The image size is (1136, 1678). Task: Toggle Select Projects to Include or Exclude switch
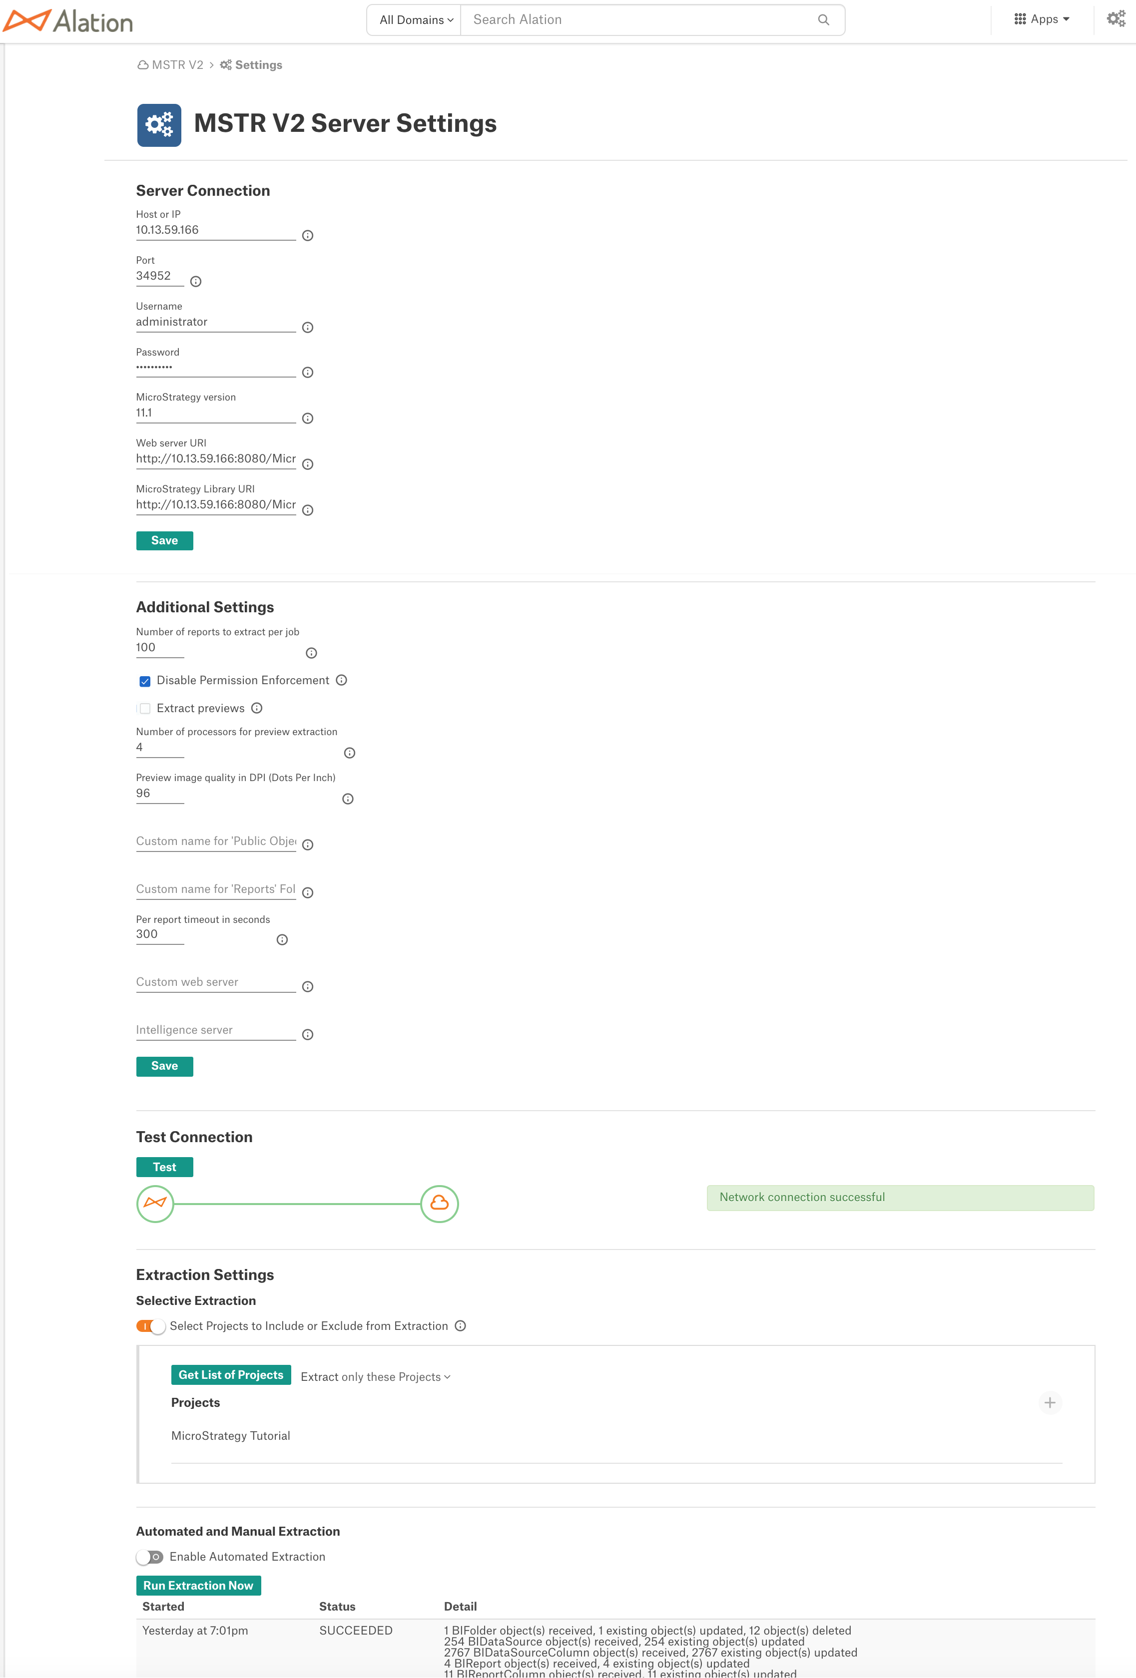pyautogui.click(x=150, y=1326)
